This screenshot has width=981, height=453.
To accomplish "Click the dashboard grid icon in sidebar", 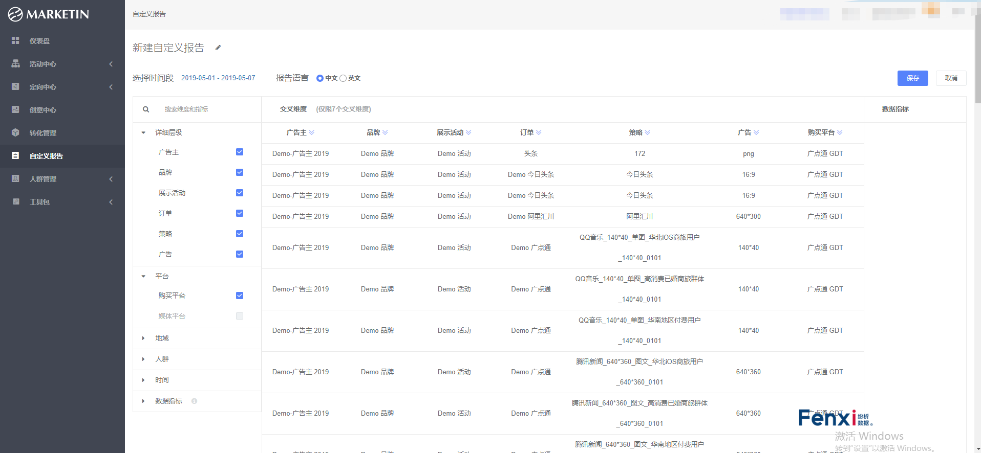I will click(15, 40).
